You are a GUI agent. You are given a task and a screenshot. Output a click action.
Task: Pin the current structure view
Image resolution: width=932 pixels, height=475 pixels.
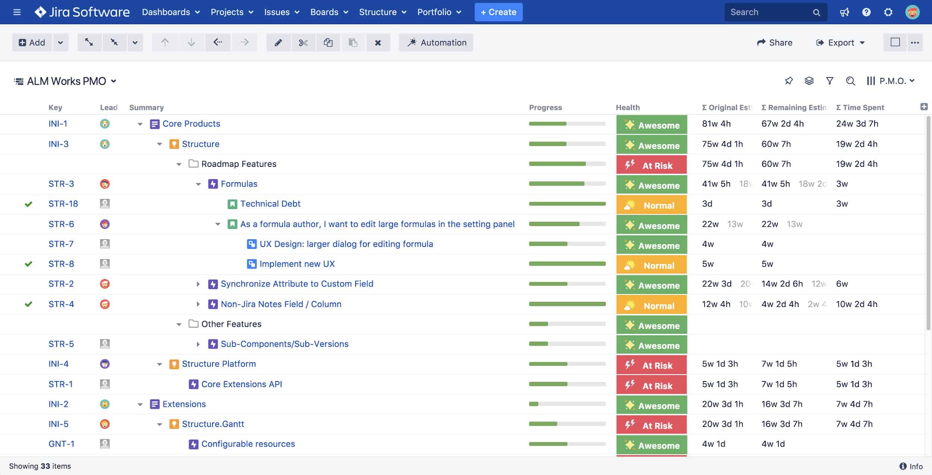coord(789,81)
